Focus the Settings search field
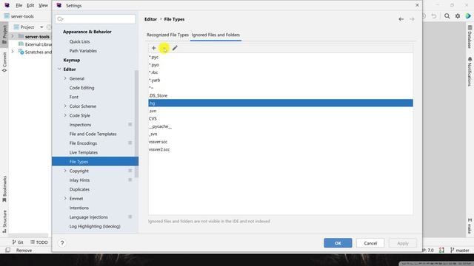 pyautogui.click(x=96, y=19)
